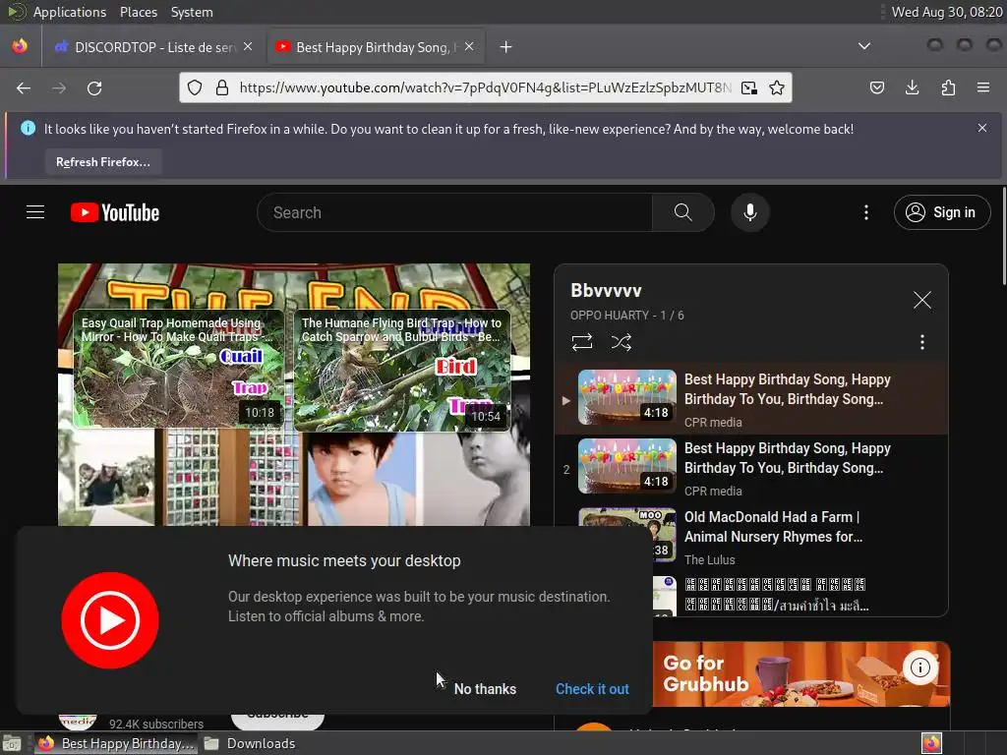The width and height of the screenshot is (1007, 755).
Task: Go back with the browser back arrow
Action: point(24,87)
